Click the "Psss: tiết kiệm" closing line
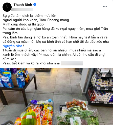 (31, 63)
